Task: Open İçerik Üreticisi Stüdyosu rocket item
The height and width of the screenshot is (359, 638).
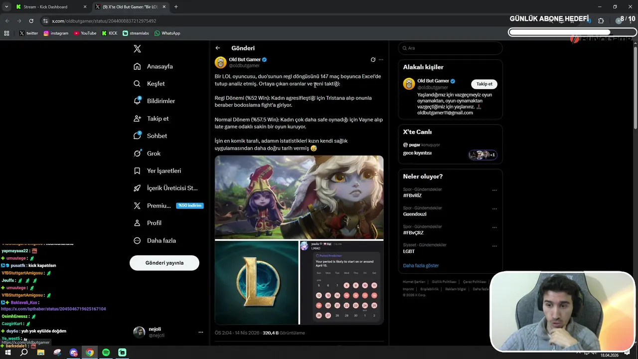Action: pos(166,188)
